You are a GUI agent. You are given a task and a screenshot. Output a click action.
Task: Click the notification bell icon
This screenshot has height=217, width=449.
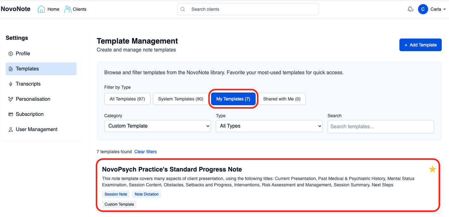click(410, 9)
